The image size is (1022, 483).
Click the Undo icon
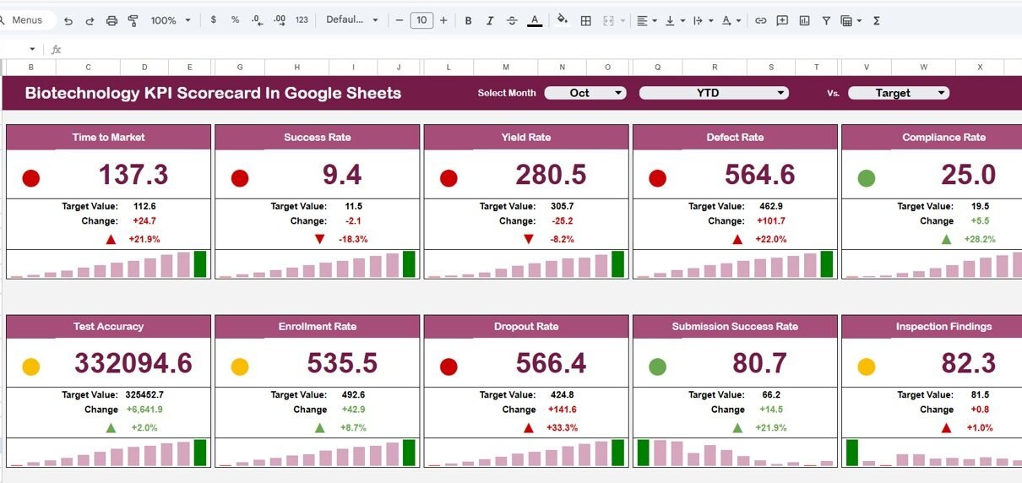pyautogui.click(x=68, y=20)
